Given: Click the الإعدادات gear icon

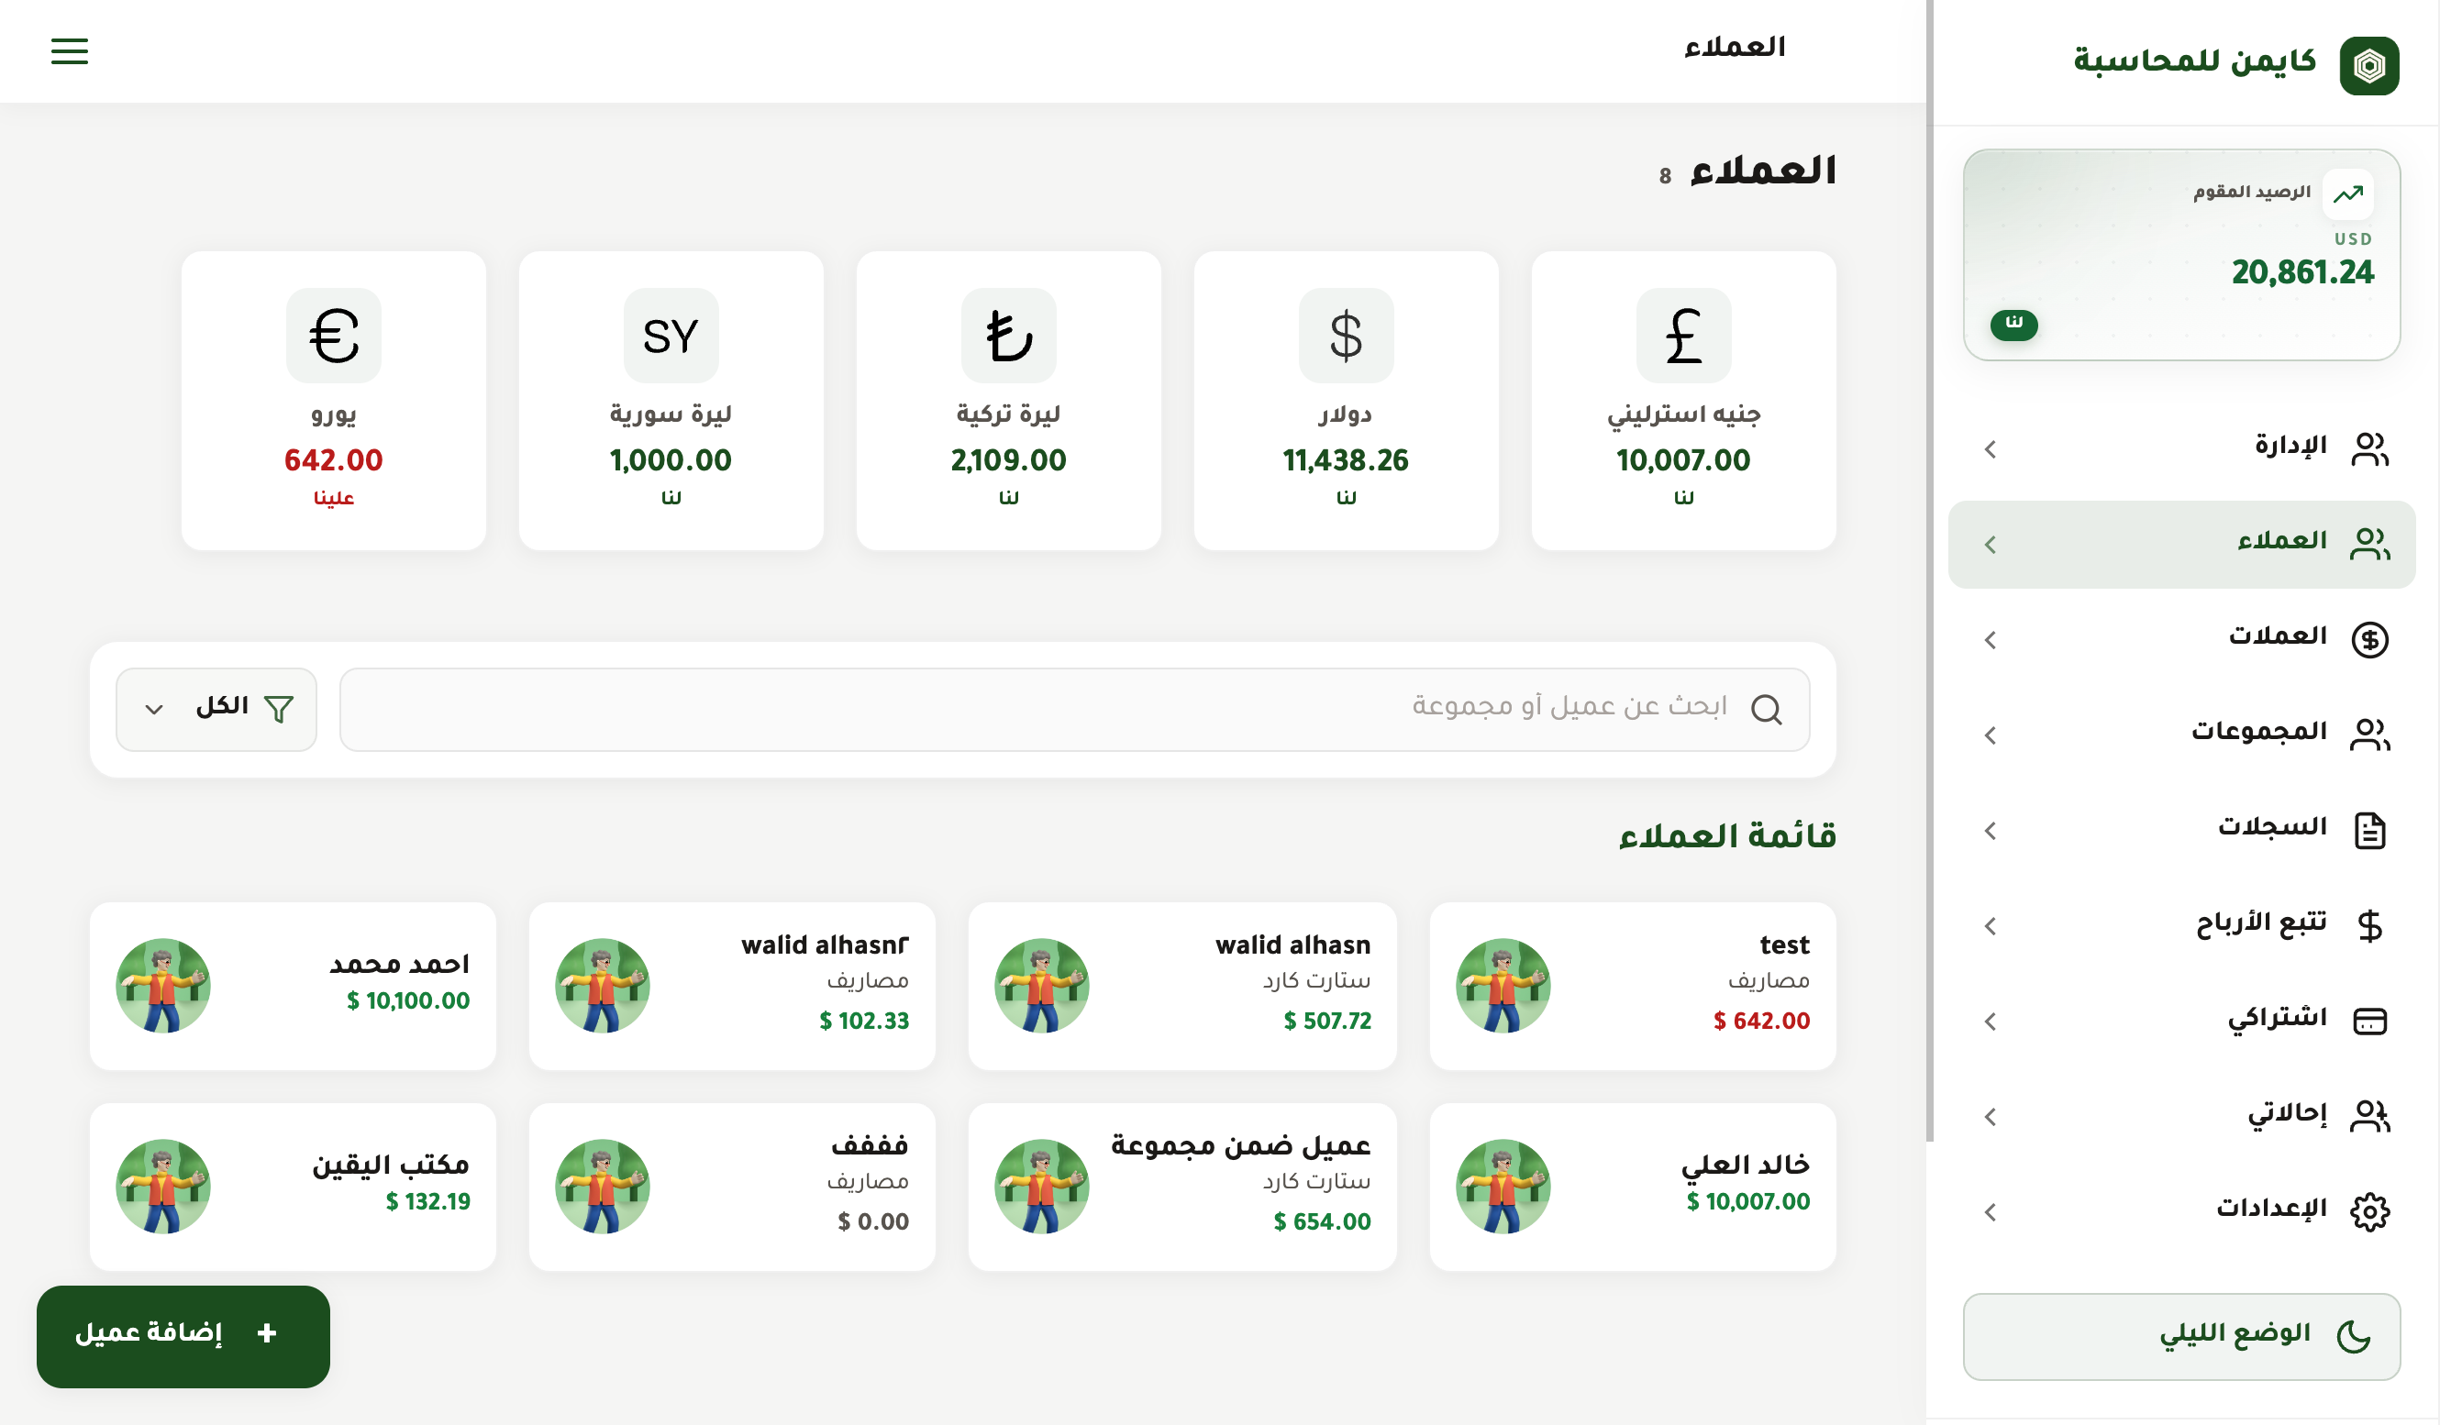Looking at the screenshot, I should coord(2371,1210).
